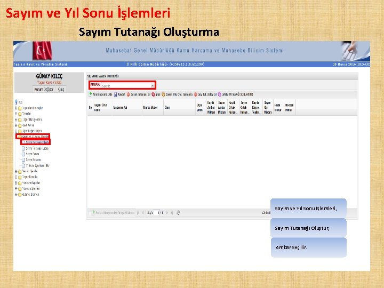Viewport: 384px width, 288px height.
Task: Click the Malzeme Adı column header
Action: coord(127,108)
